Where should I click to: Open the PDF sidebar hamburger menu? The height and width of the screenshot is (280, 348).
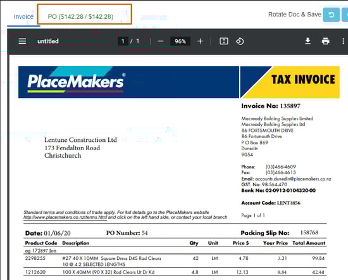coord(22,41)
